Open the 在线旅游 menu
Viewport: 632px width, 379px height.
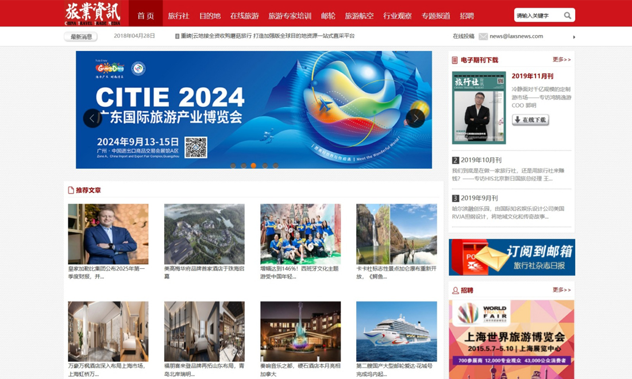click(x=245, y=16)
